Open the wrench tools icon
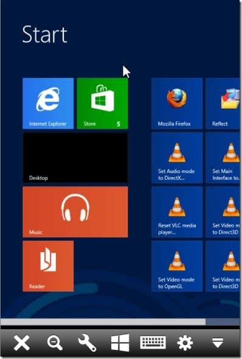The width and height of the screenshot is (242, 359). point(87,343)
